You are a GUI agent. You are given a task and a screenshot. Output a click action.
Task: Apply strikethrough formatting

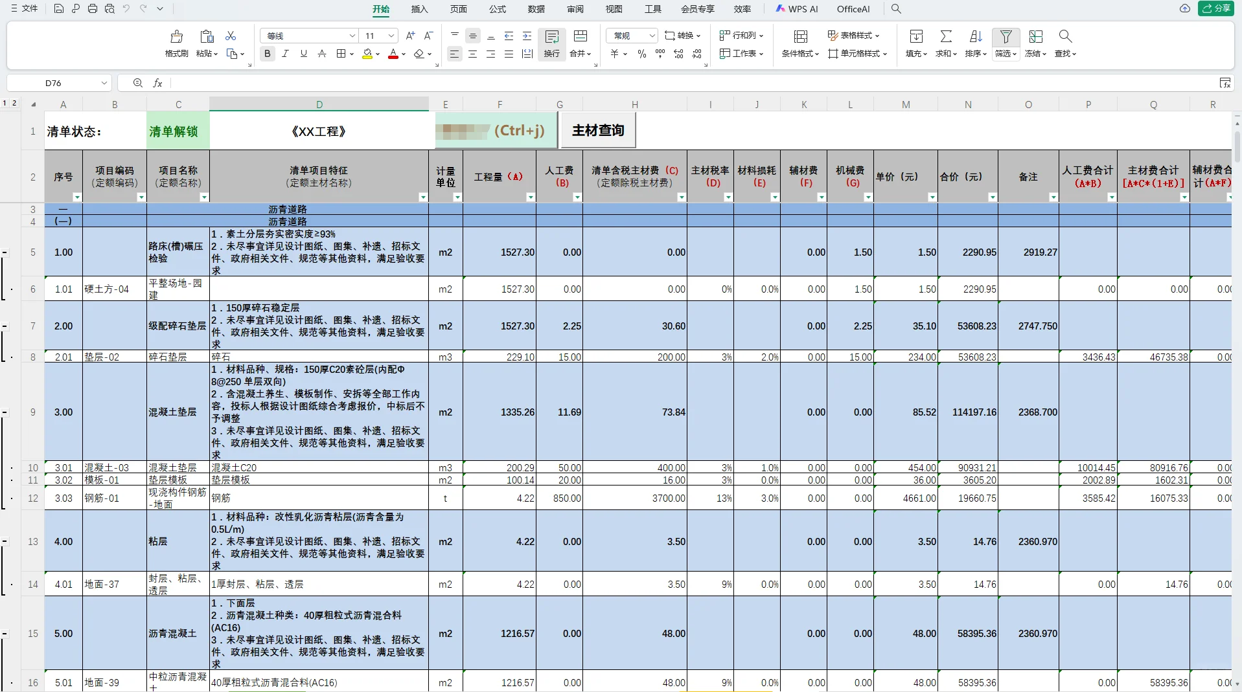(321, 54)
